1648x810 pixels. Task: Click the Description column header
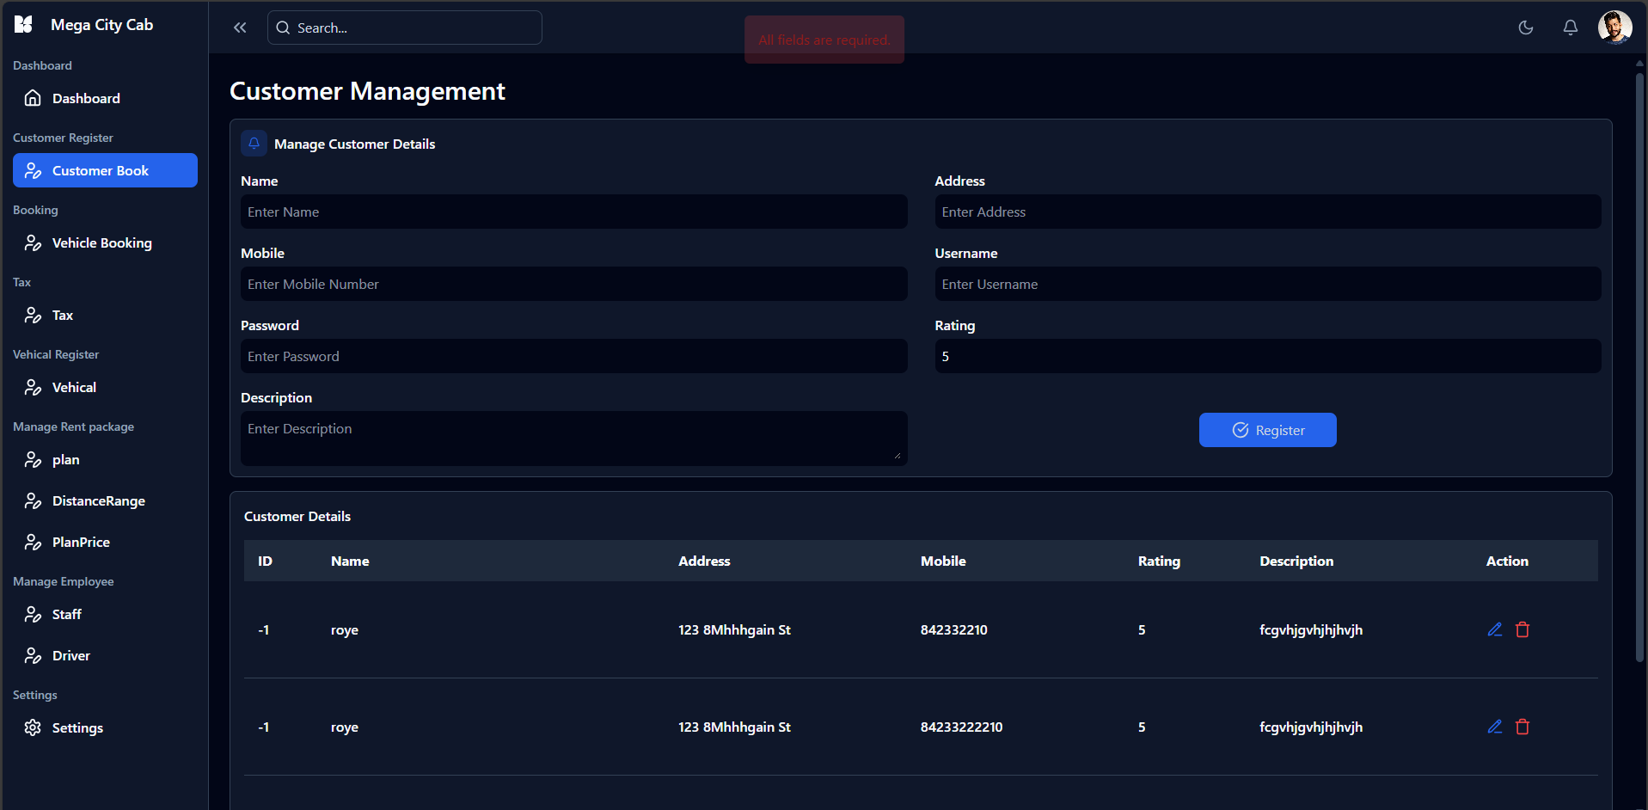click(x=1296, y=561)
